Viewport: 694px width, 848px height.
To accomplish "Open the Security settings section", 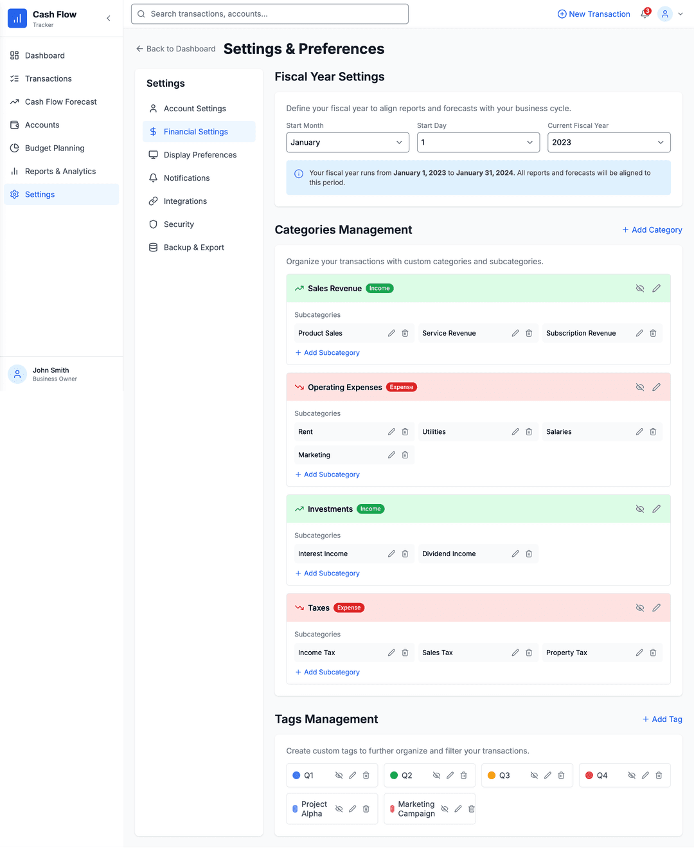I will [179, 224].
